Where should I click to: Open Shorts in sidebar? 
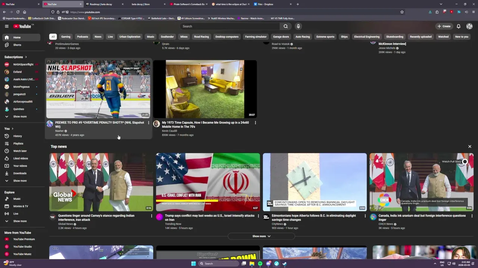coord(22,45)
